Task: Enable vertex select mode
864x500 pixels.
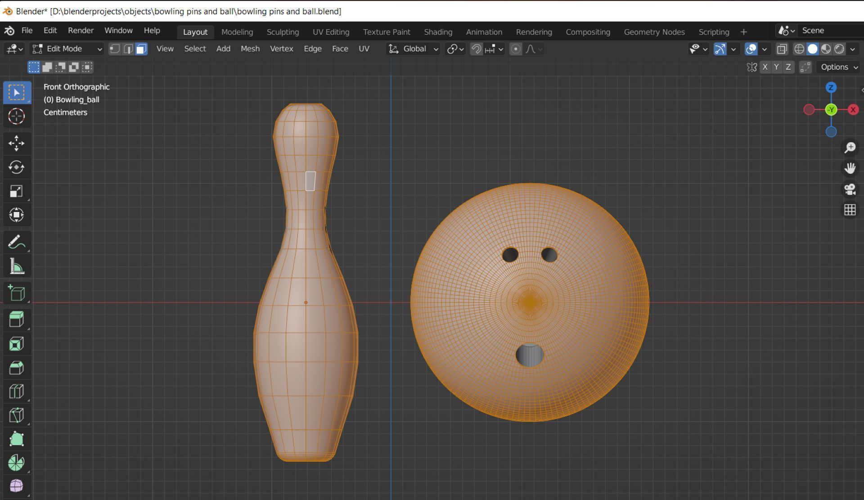Action: point(115,49)
